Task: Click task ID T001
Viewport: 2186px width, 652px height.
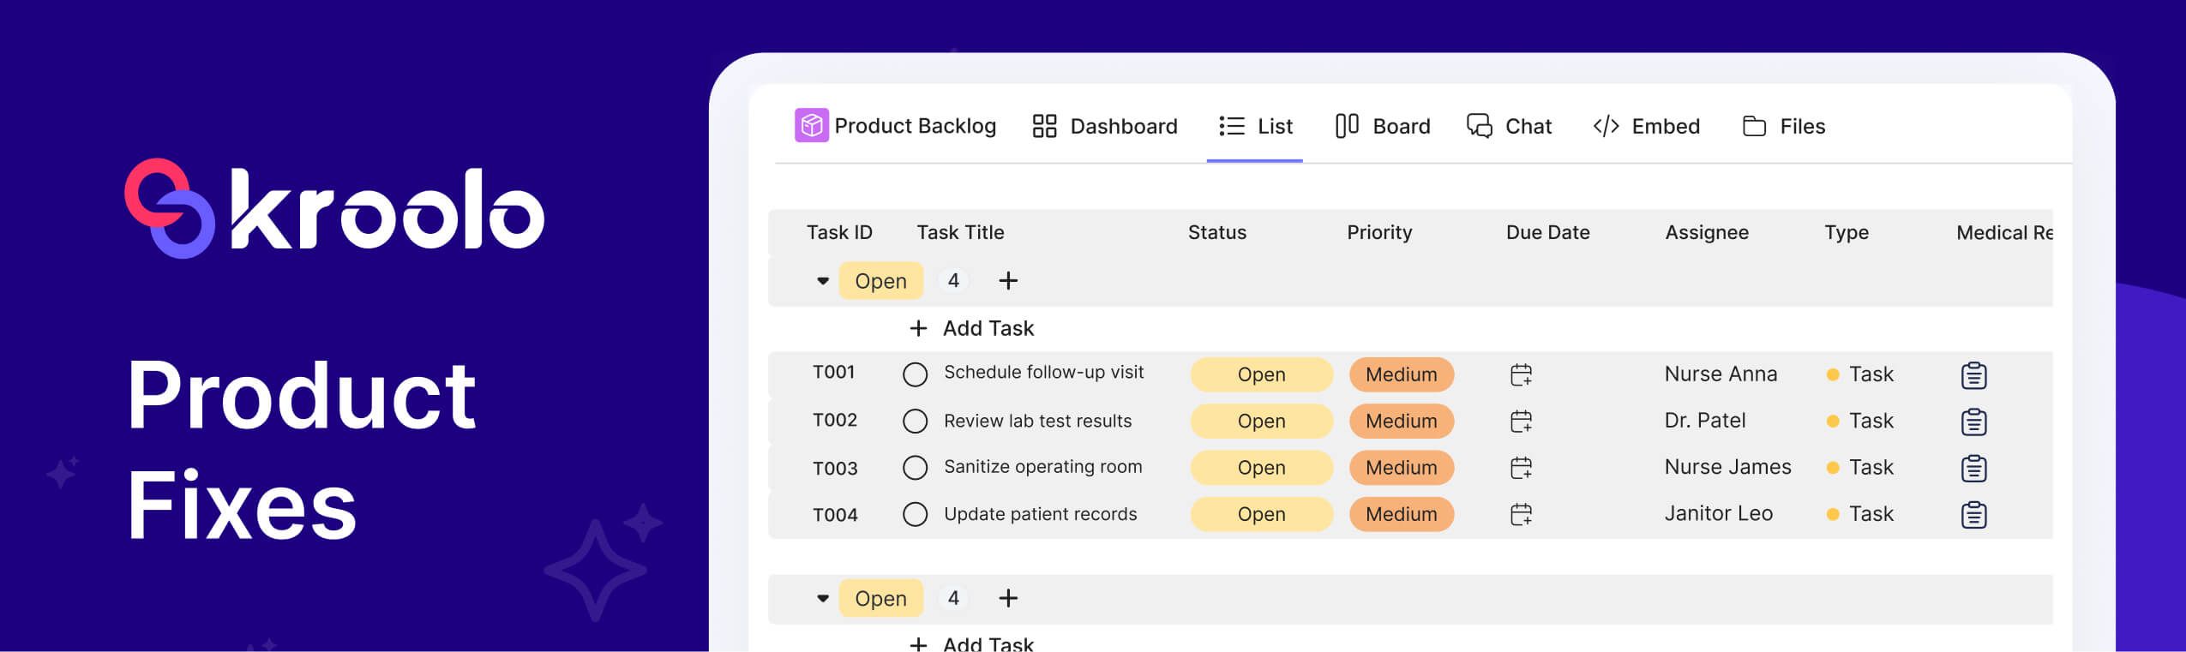Action: pyautogui.click(x=833, y=372)
